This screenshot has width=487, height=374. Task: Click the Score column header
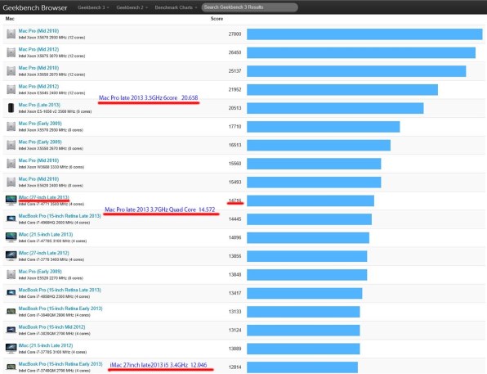[217, 19]
